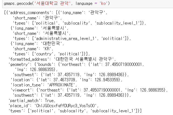Click the 'location_type' key

[27, 85]
